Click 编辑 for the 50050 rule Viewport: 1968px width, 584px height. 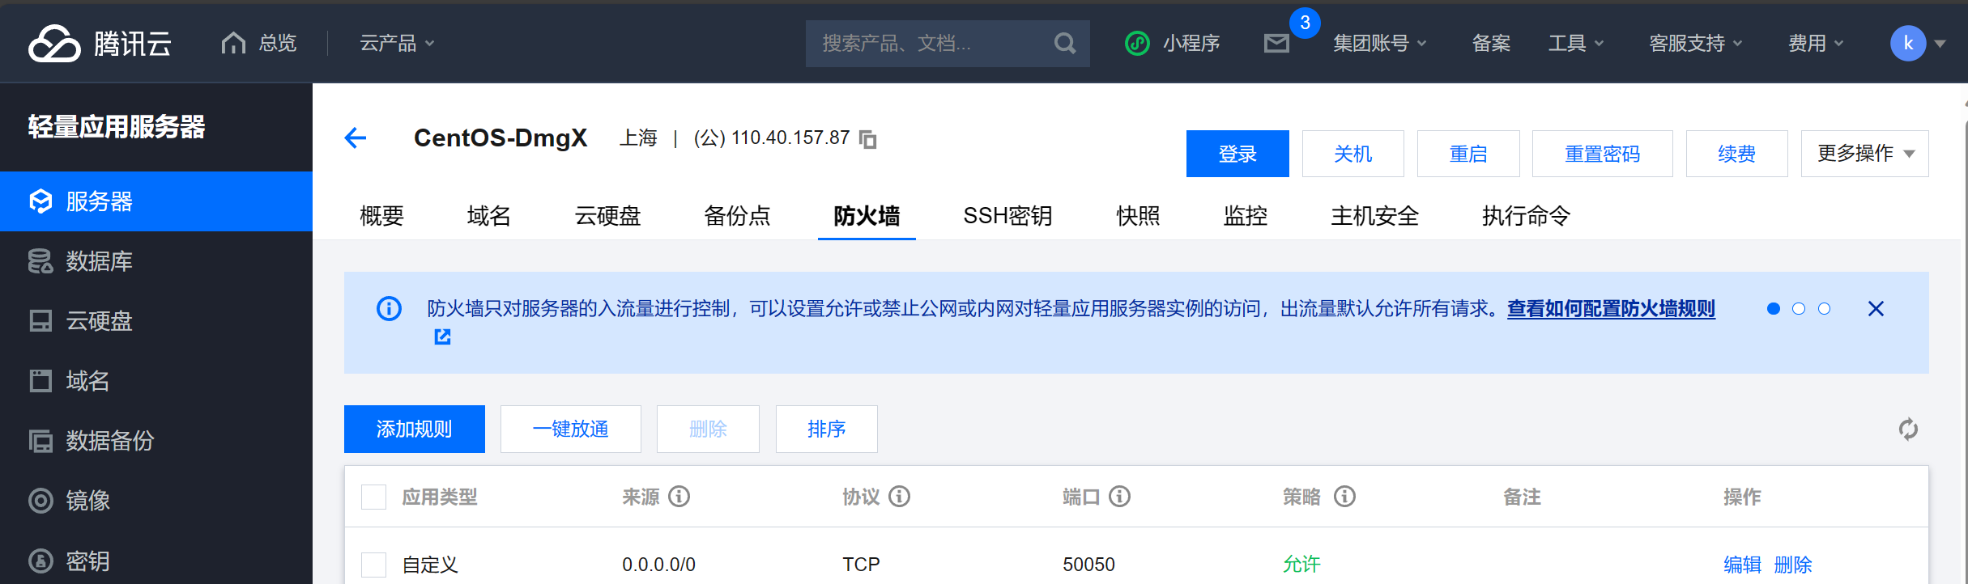pos(1742,565)
